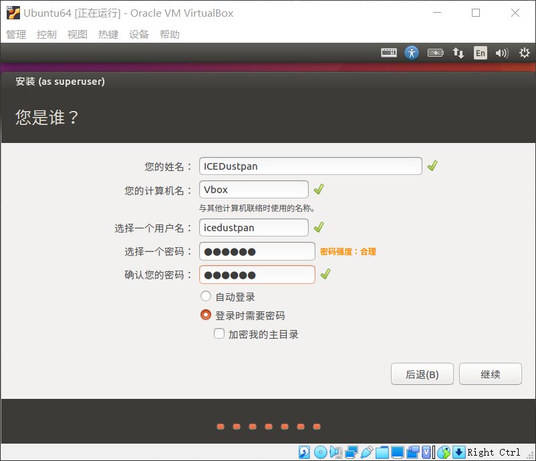Click the battery indicator icon
Viewport: 536px width, 461px height.
pyautogui.click(x=436, y=53)
